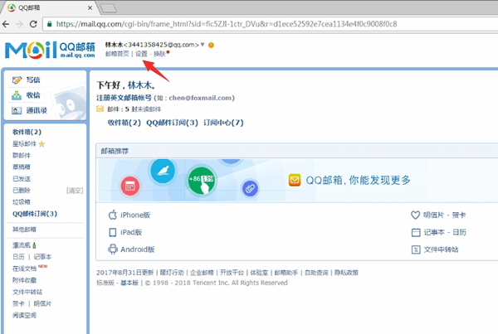This screenshot has width=498, height=334.
Task: Click the orange envelope icon in banner
Action: tap(295, 180)
